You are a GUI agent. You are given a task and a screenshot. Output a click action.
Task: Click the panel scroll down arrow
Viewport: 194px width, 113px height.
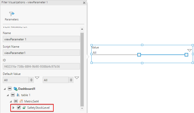[x=82, y=108]
